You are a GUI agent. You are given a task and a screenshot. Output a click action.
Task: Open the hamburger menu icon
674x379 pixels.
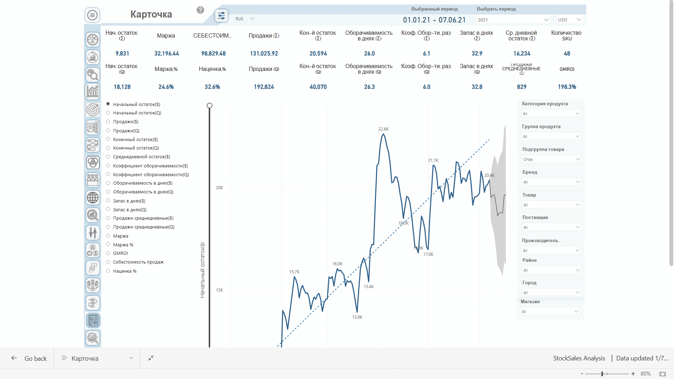point(92,15)
